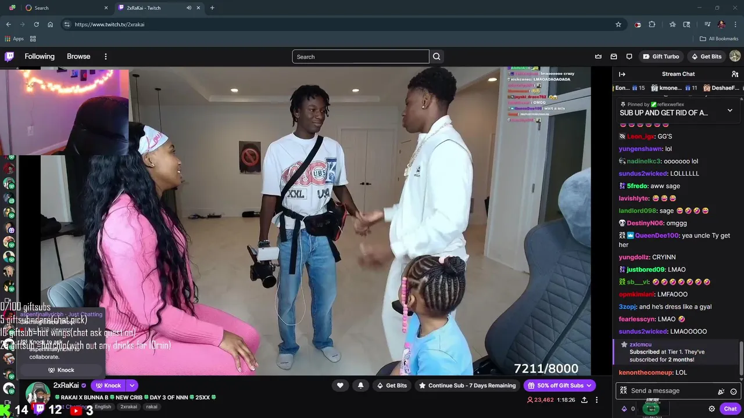
Task: Open All Bookmarks folder
Action: 719,39
